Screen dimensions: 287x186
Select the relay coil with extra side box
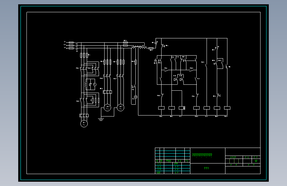pyautogui.click(x=182, y=108)
